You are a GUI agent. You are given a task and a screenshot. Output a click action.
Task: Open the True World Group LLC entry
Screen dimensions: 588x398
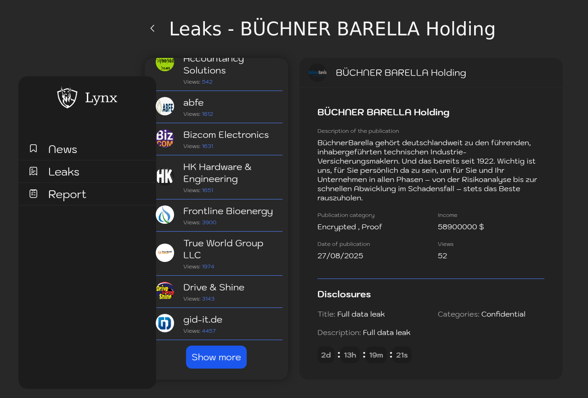click(x=219, y=254)
